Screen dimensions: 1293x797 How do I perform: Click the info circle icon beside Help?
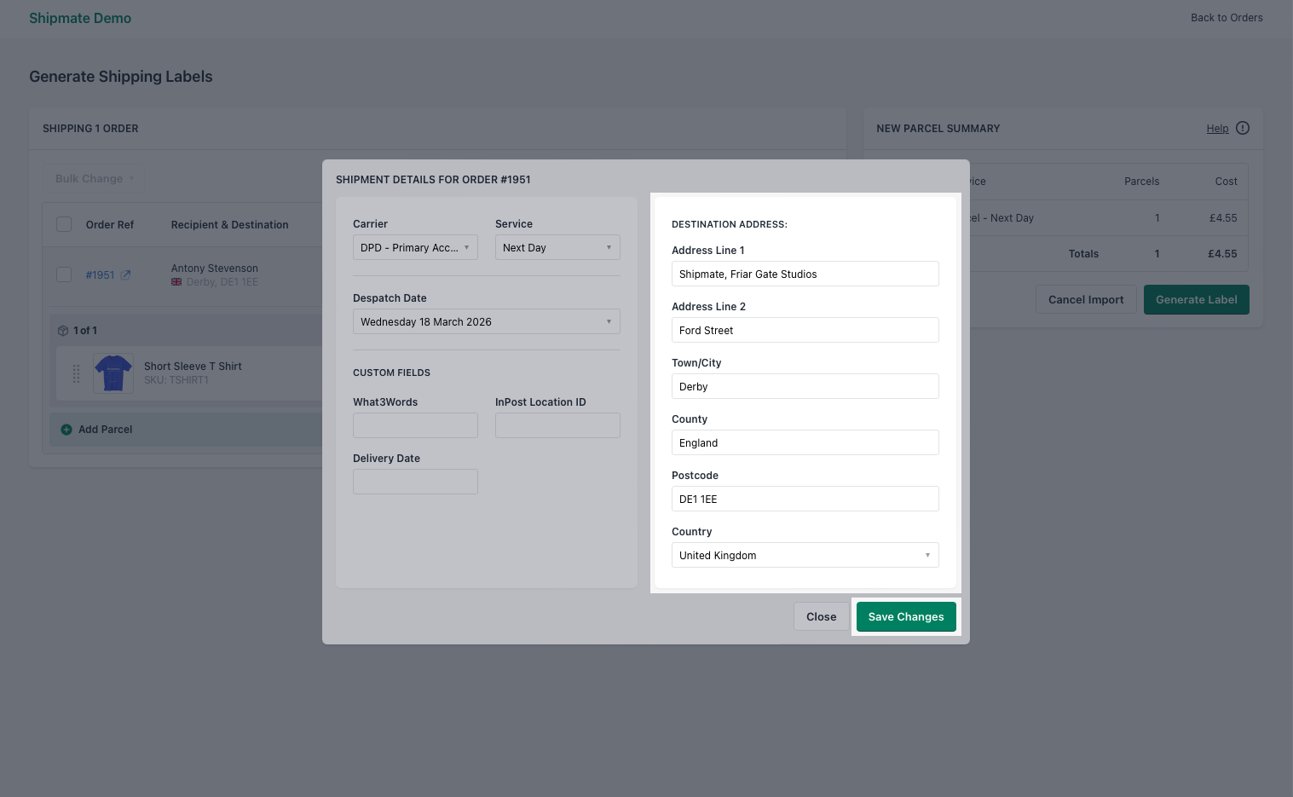(x=1242, y=128)
